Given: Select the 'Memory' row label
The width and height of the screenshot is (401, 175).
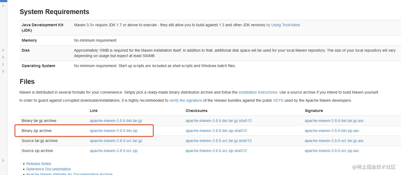Looking at the screenshot, I should (29, 40).
